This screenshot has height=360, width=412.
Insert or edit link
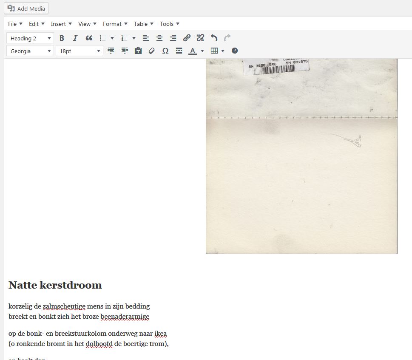pyautogui.click(x=187, y=38)
